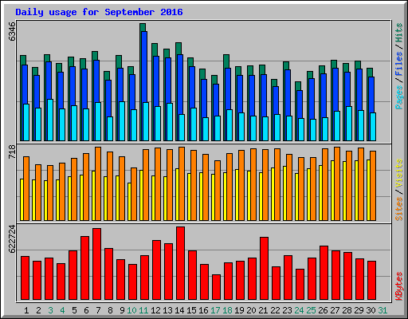Click the orange visits bar for day 7
The height and width of the screenshot is (319, 408).
coord(98,183)
